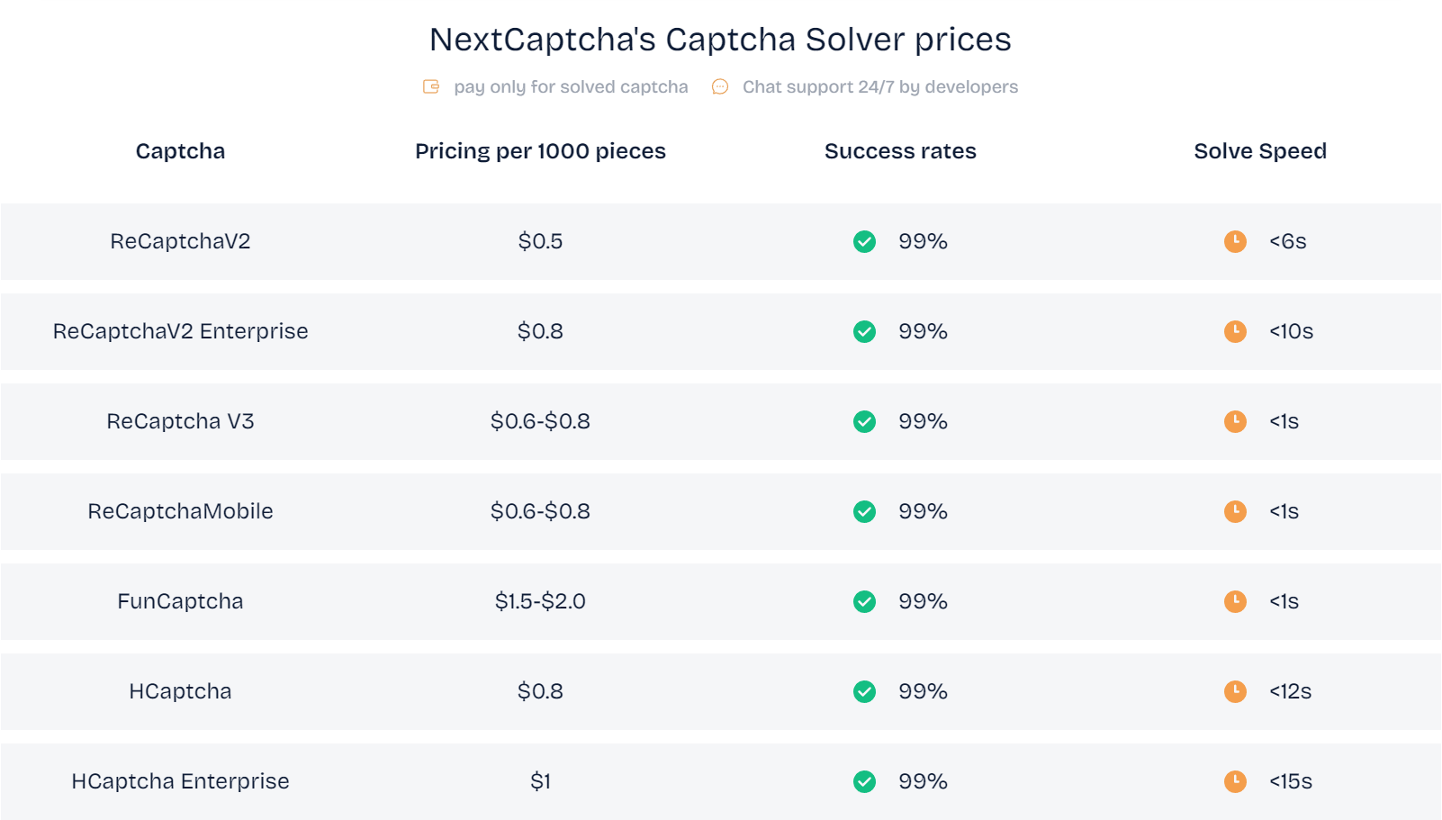Click green checkmark in ReCaptchaV2 row
The width and height of the screenshot is (1442, 820).
(x=864, y=241)
